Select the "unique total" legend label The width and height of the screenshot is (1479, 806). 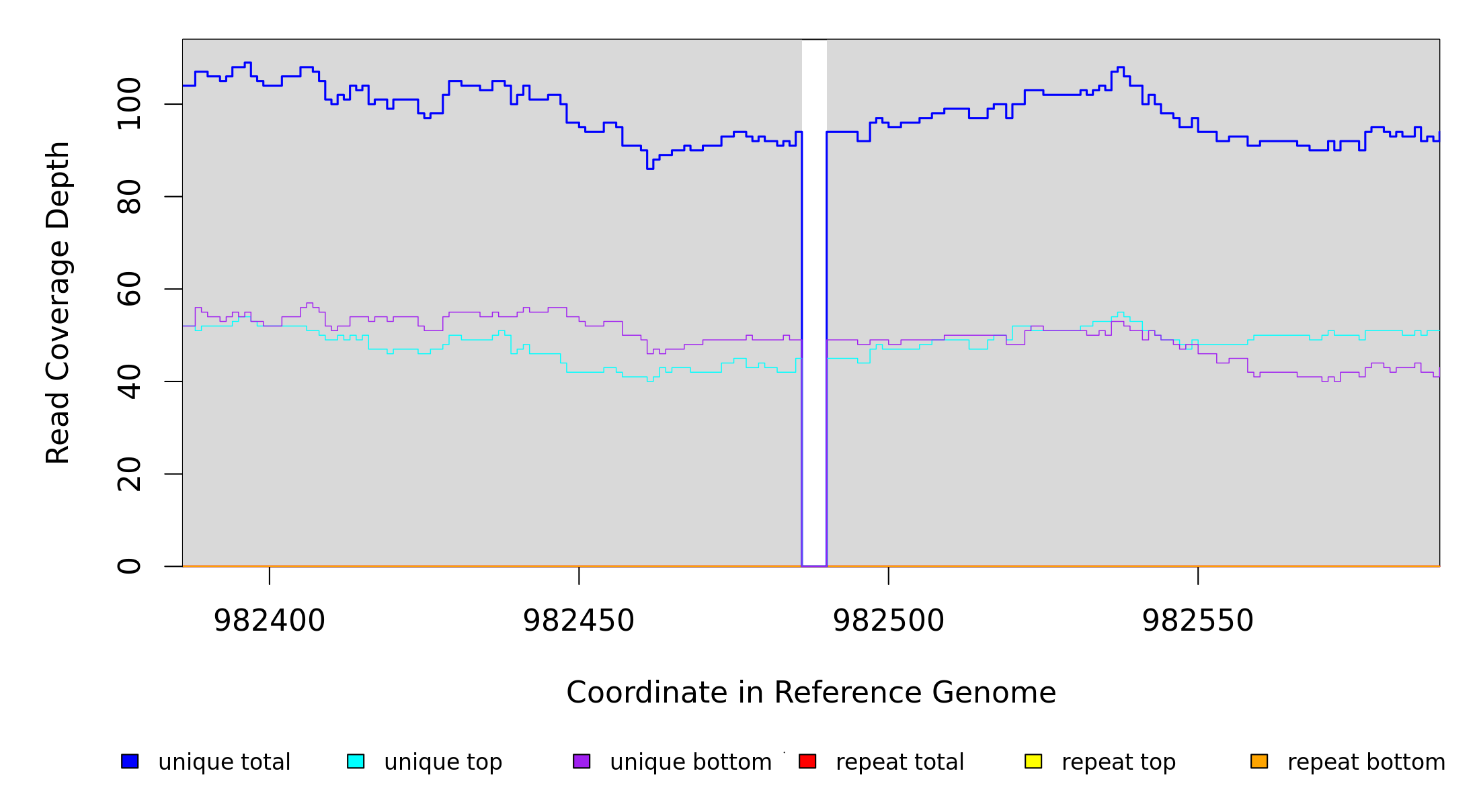[x=224, y=762]
